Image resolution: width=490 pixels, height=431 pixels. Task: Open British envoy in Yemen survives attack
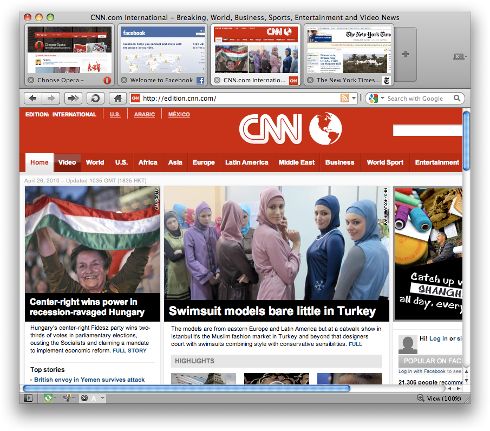click(89, 380)
